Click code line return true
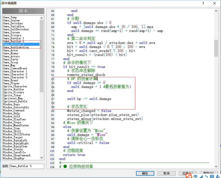Screen dimensions: 221x178 tap(74, 155)
